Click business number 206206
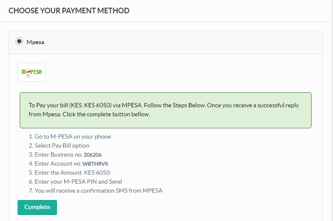 [x=94, y=155]
